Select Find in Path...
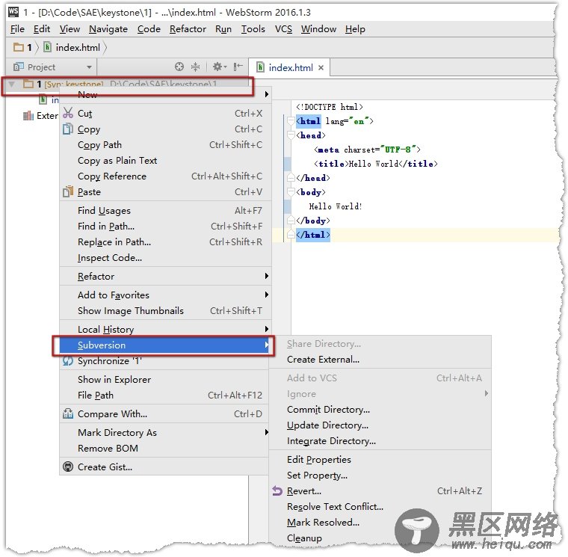Screen dimensions: 568x557 [x=166, y=226]
